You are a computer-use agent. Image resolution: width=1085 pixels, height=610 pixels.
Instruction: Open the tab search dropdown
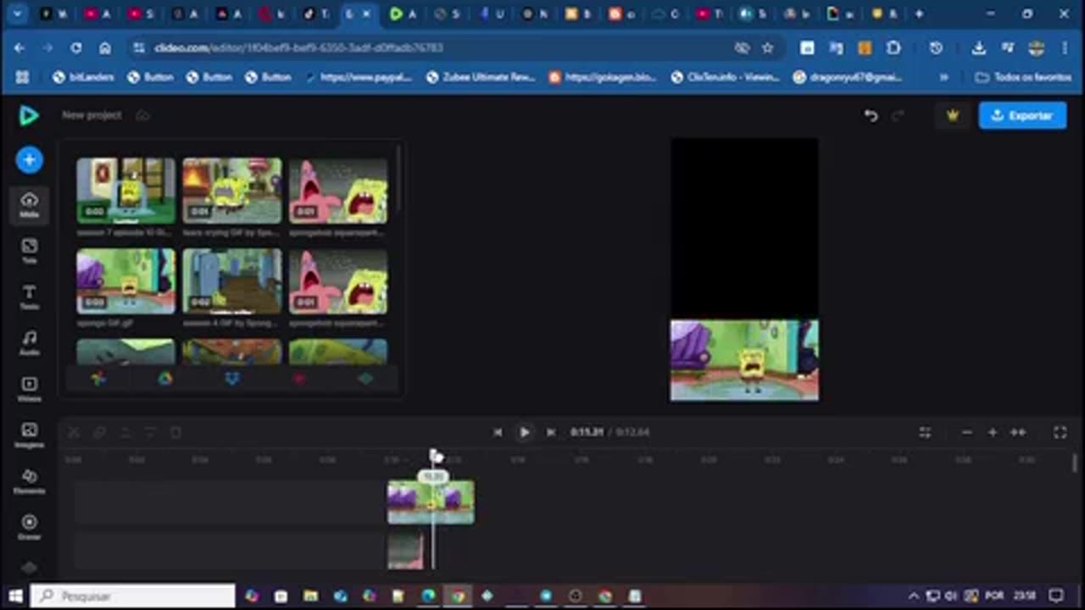(x=18, y=14)
